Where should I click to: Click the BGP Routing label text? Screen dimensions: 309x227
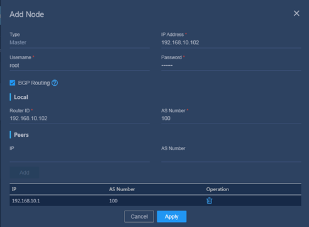pos(34,83)
